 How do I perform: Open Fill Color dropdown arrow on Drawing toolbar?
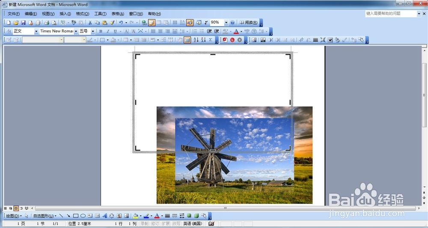[x=140, y=216]
